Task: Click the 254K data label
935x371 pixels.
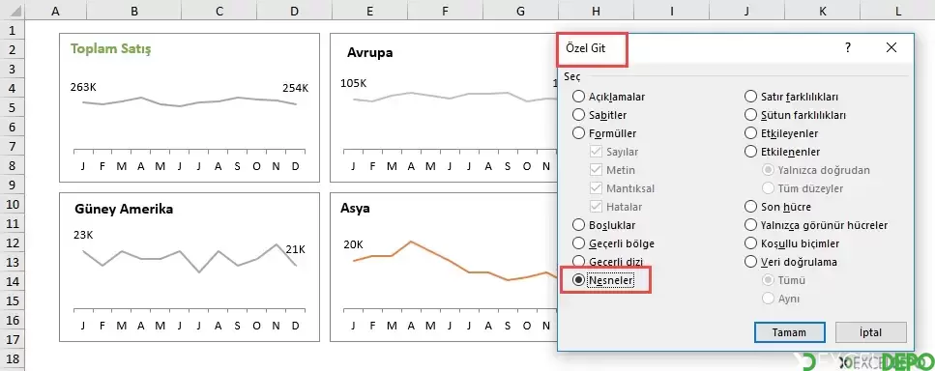Action: click(x=295, y=88)
